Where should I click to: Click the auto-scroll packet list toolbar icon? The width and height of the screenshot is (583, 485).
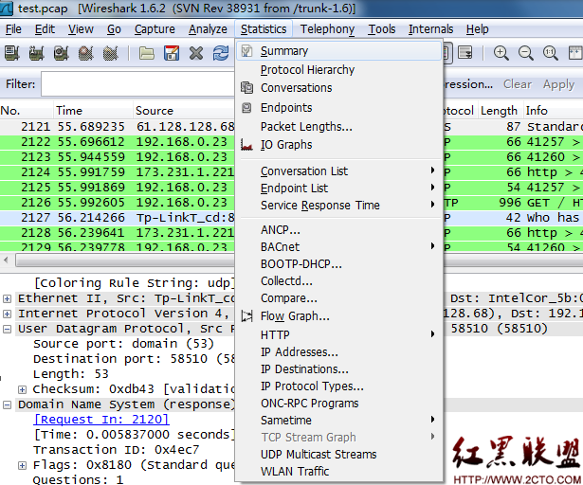point(465,53)
